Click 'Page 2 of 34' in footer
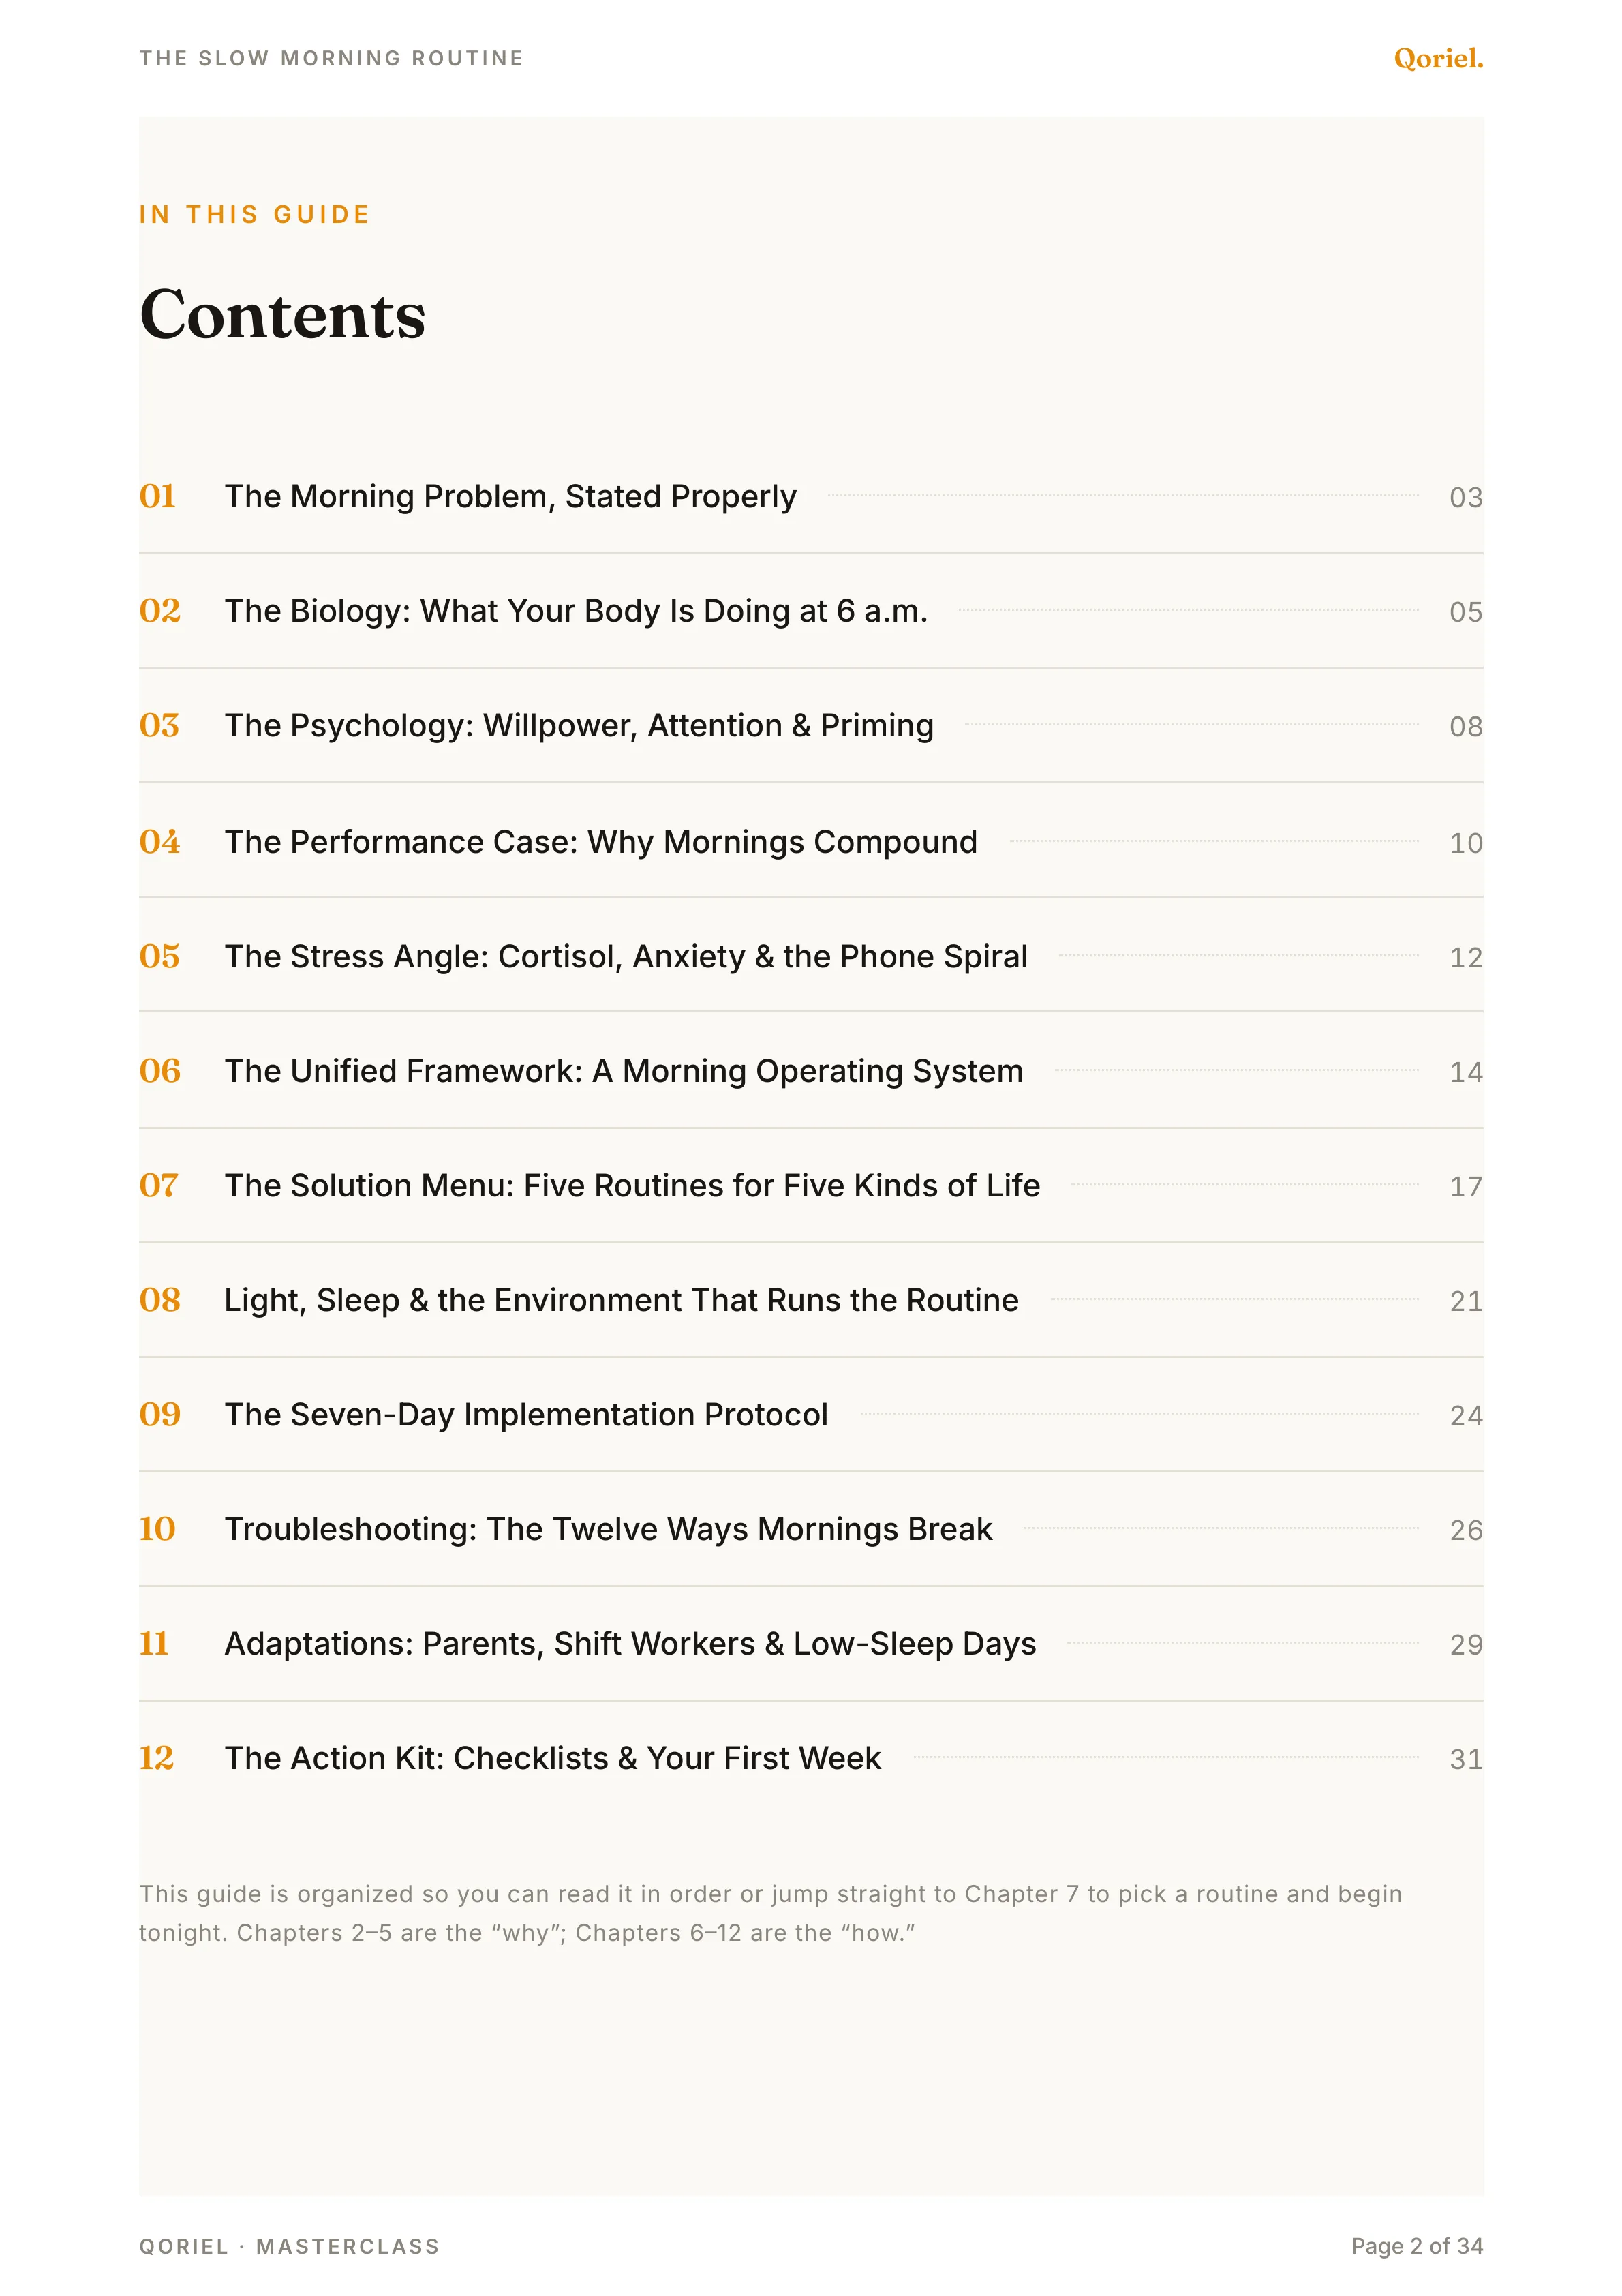Screen dimensions: 1622x2296 pos(1417,2246)
